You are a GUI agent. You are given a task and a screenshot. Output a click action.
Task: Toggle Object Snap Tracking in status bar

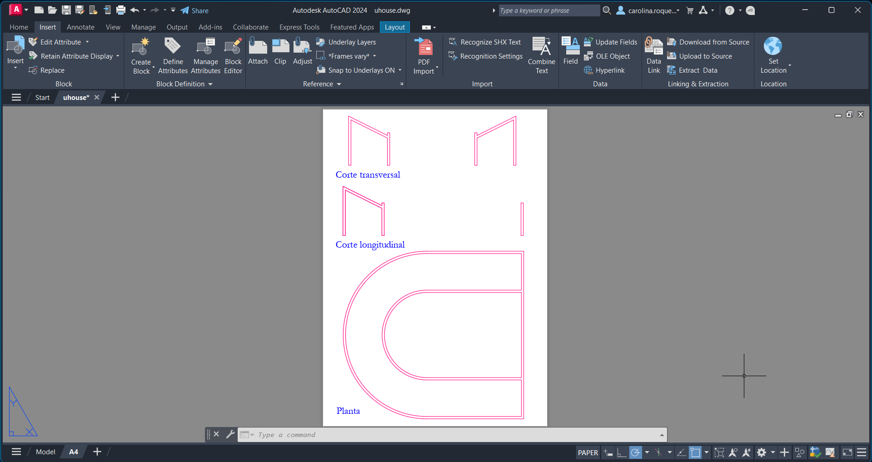tap(681, 452)
